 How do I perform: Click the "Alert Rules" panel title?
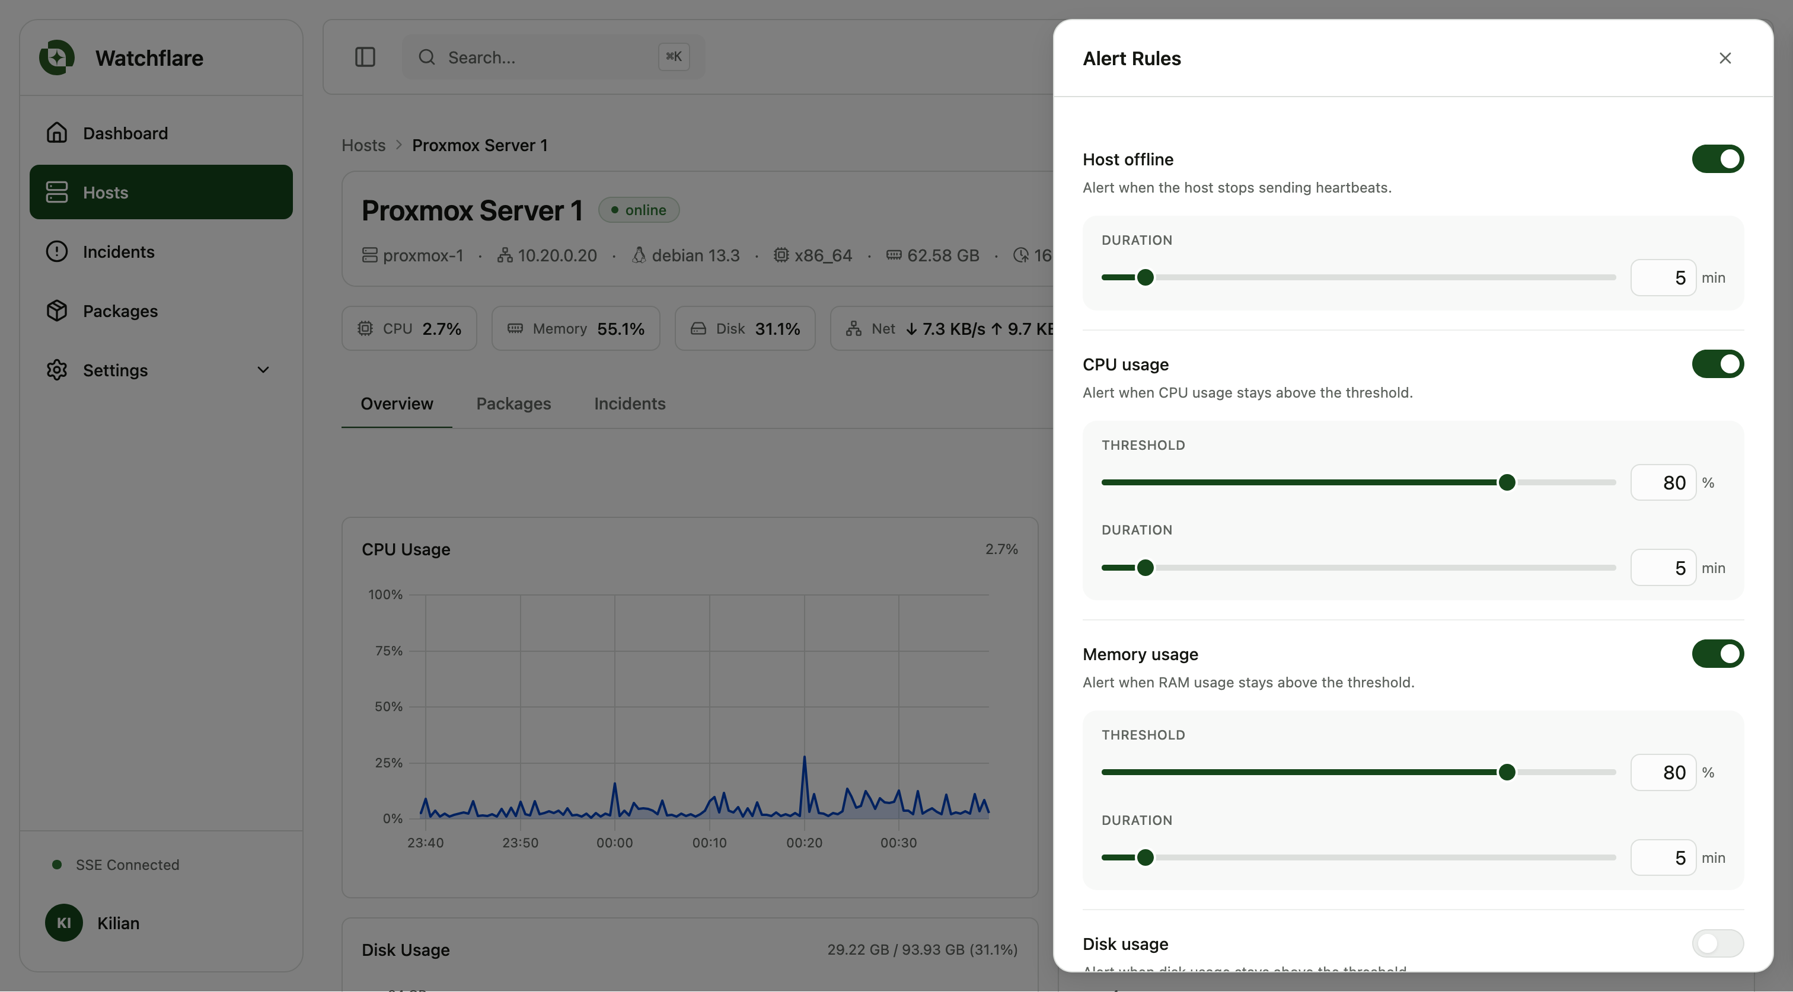pos(1132,59)
